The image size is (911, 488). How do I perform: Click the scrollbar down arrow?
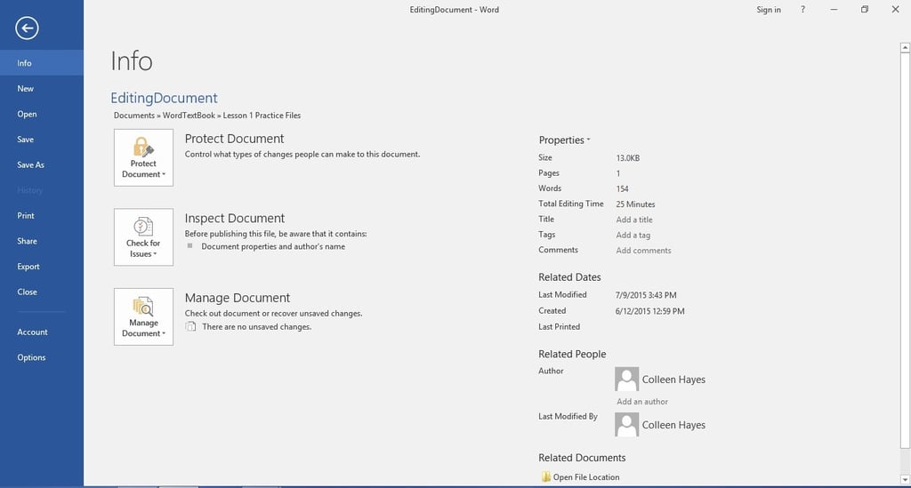click(905, 479)
